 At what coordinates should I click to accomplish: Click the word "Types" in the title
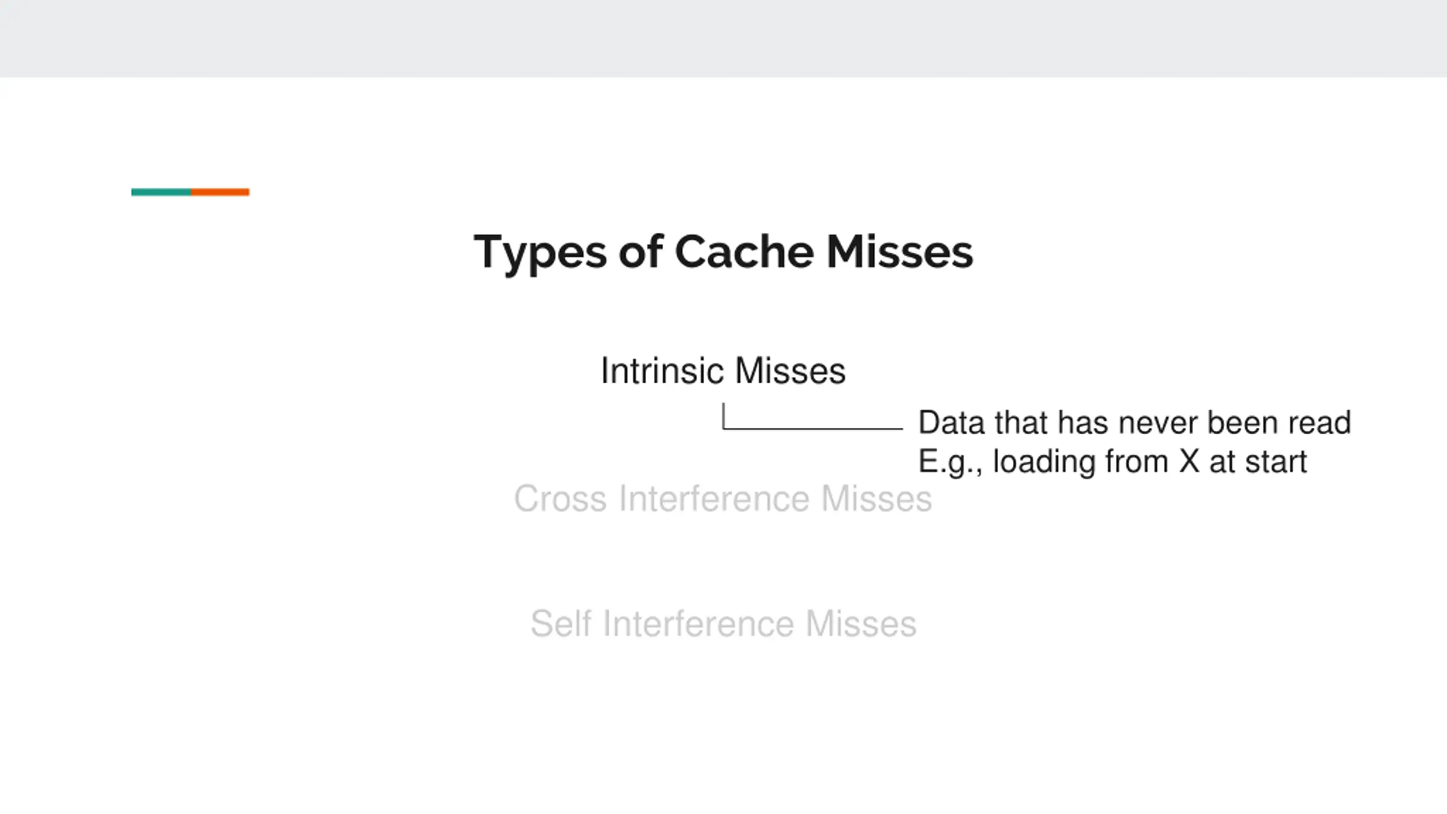pyautogui.click(x=540, y=252)
